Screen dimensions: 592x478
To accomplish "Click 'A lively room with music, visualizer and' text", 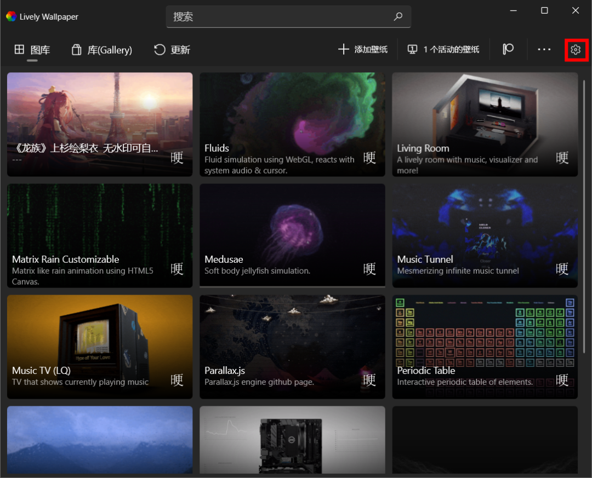I will pyautogui.click(x=468, y=159).
